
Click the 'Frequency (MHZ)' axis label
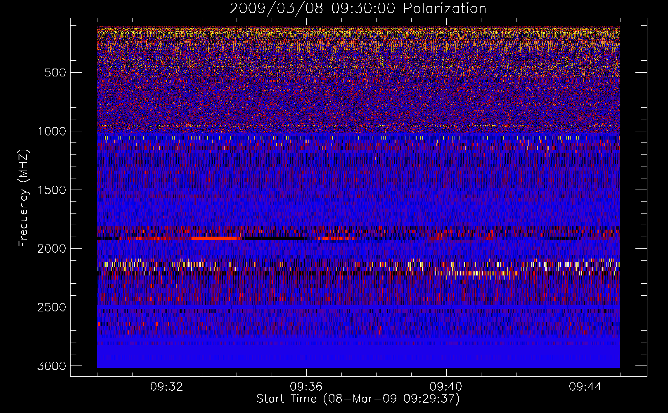pos(24,198)
